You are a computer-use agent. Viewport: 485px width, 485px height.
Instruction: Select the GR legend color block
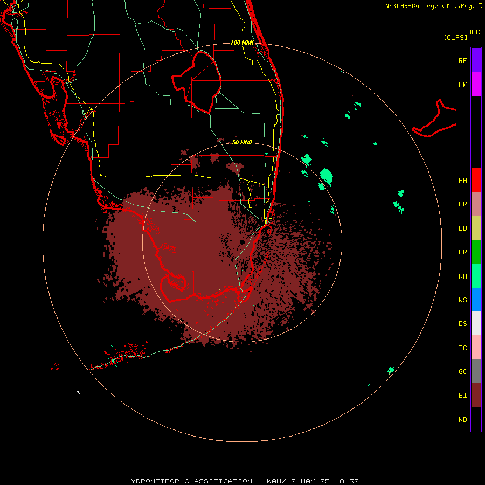point(476,204)
